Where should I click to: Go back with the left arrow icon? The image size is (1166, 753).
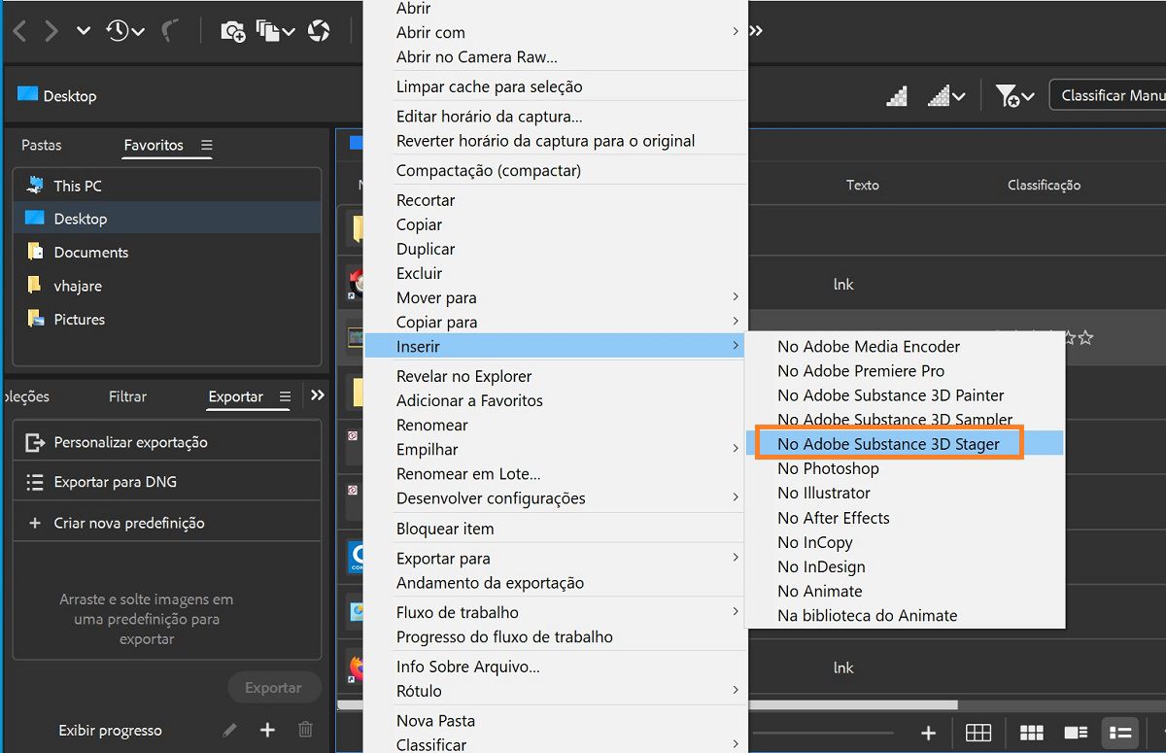pos(19,31)
